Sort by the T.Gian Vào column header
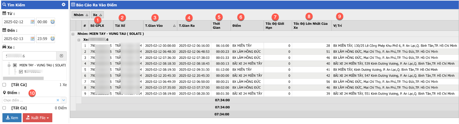This screenshot has height=124, width=459. [x=160, y=26]
